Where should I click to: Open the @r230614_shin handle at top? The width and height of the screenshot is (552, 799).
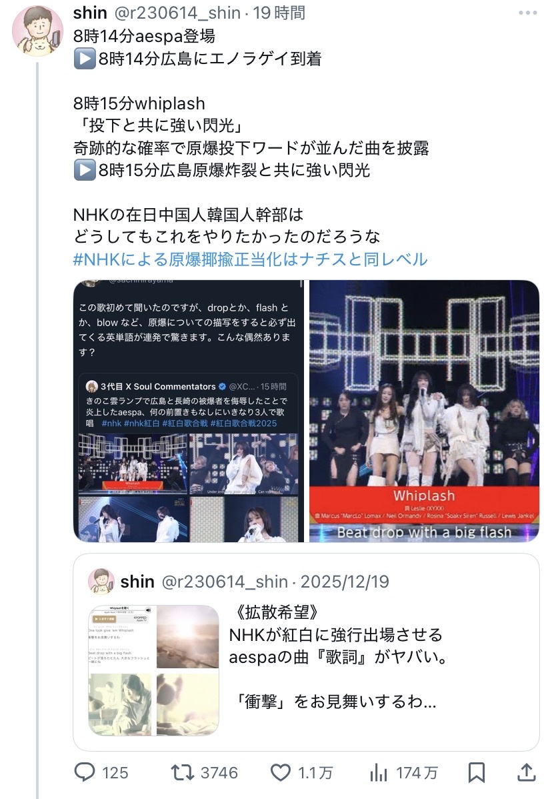pyautogui.click(x=177, y=13)
